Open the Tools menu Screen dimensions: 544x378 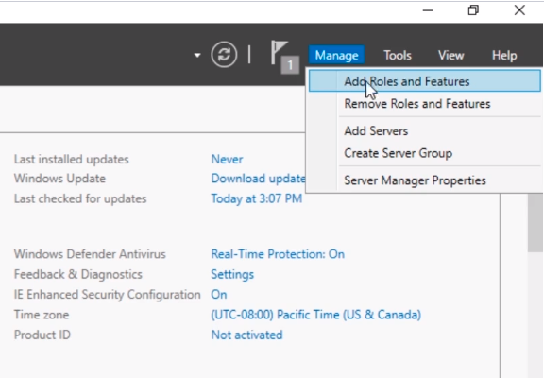click(x=398, y=55)
